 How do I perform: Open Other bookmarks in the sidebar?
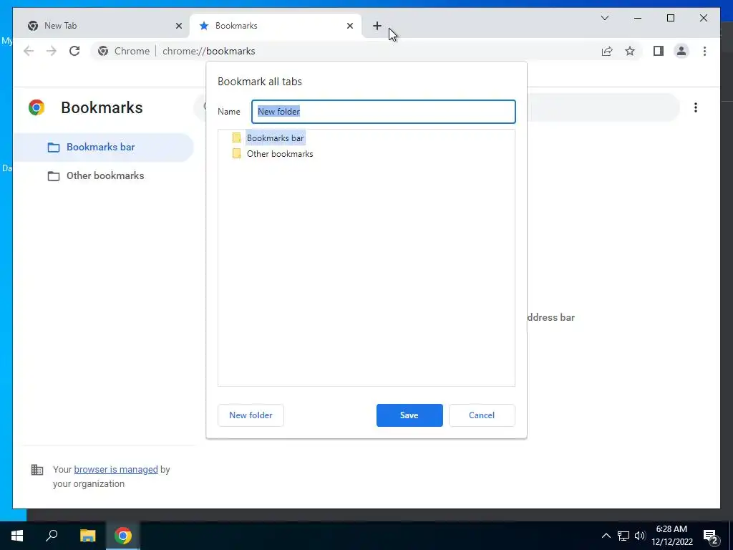click(x=103, y=176)
